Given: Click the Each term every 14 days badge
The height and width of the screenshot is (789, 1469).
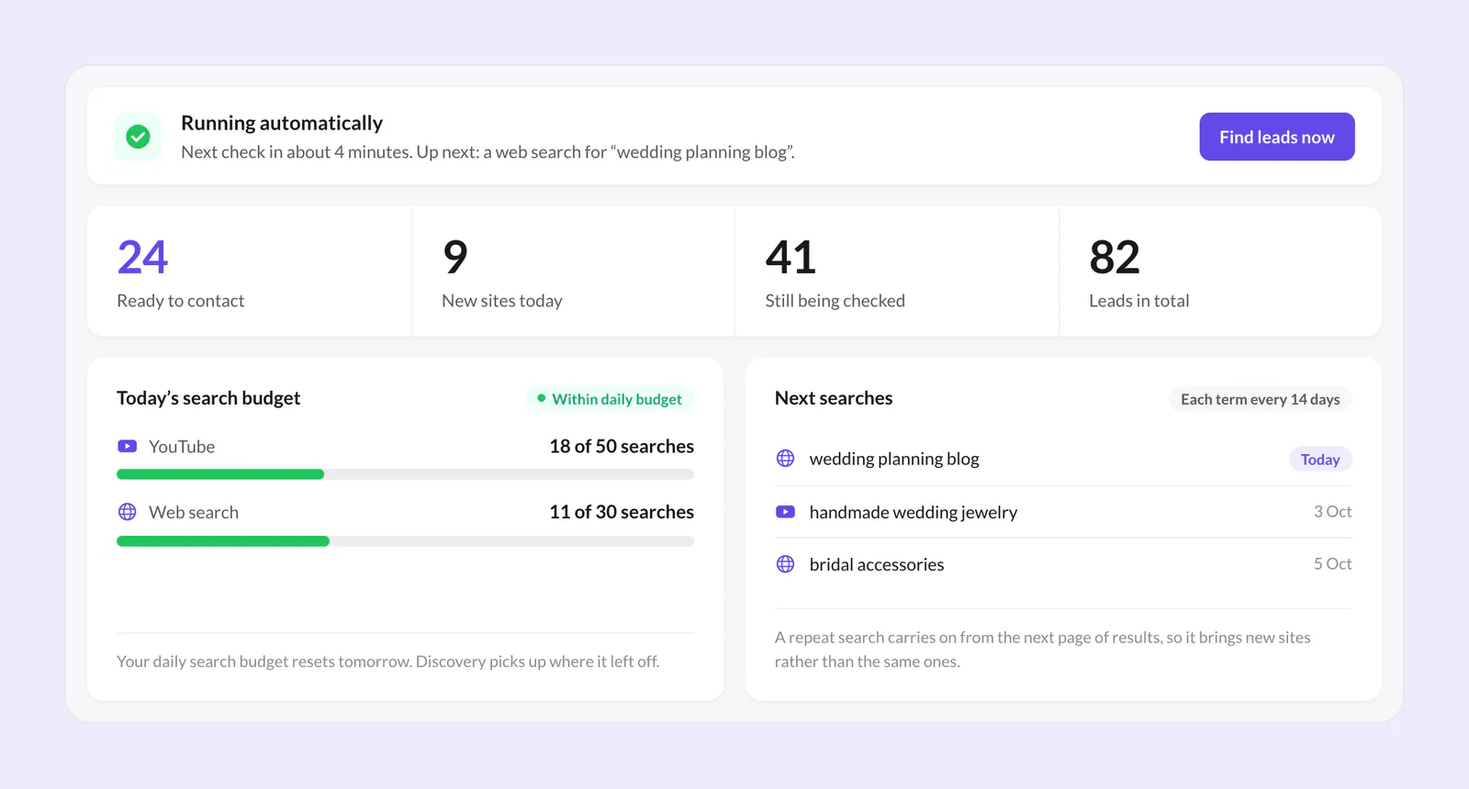Looking at the screenshot, I should click(x=1260, y=399).
